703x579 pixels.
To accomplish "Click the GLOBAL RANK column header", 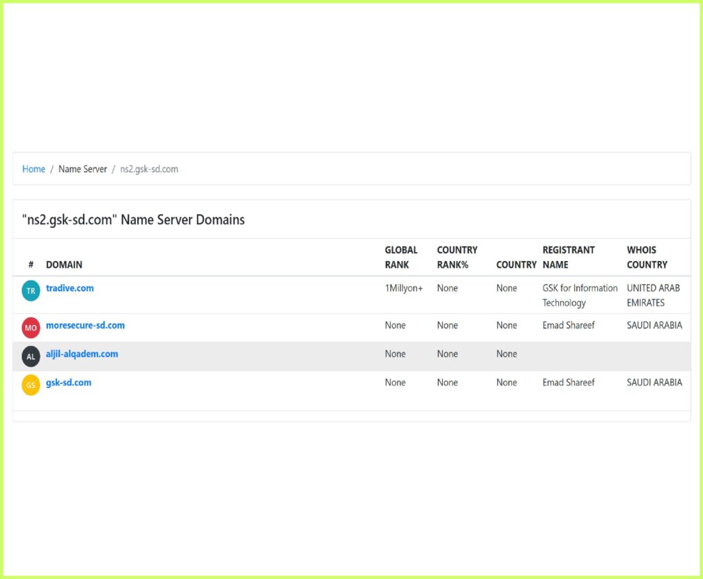I will 401,257.
